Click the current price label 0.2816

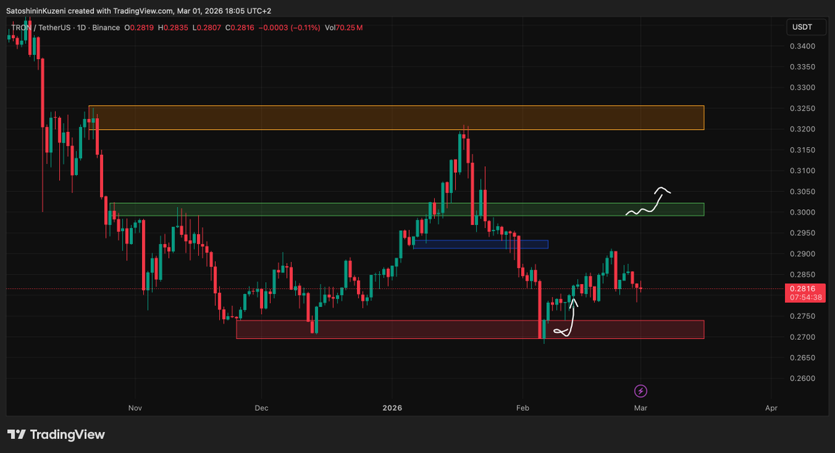pos(804,288)
